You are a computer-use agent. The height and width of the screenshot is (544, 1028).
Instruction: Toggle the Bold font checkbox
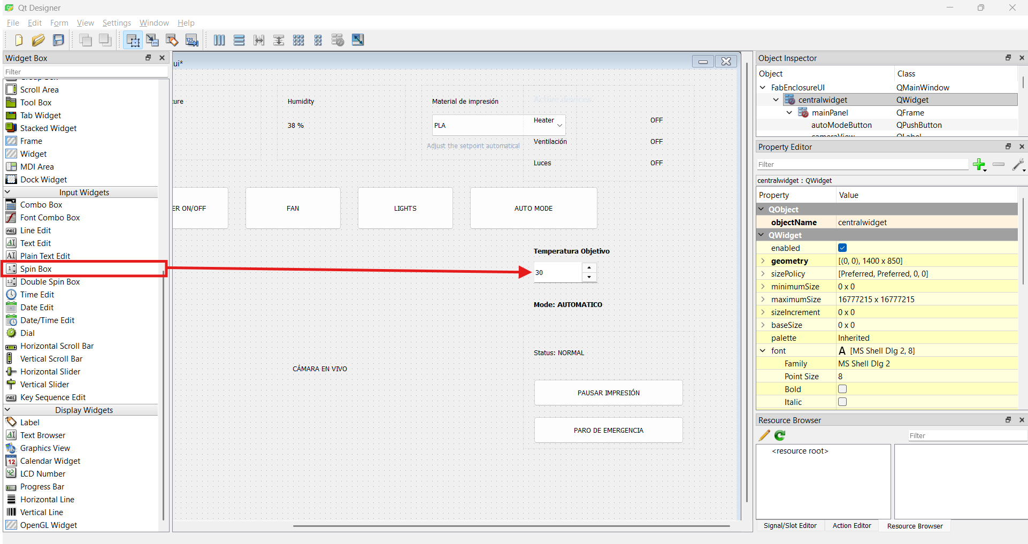click(842, 389)
